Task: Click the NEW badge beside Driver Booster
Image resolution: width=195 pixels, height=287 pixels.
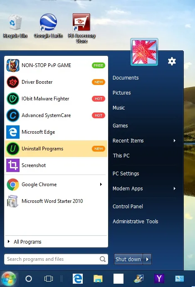Action: click(99, 82)
